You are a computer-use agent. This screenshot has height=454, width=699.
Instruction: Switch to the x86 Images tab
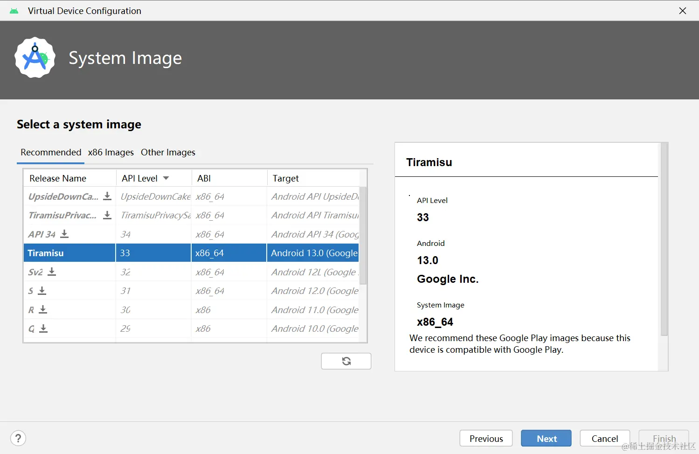pyautogui.click(x=111, y=152)
